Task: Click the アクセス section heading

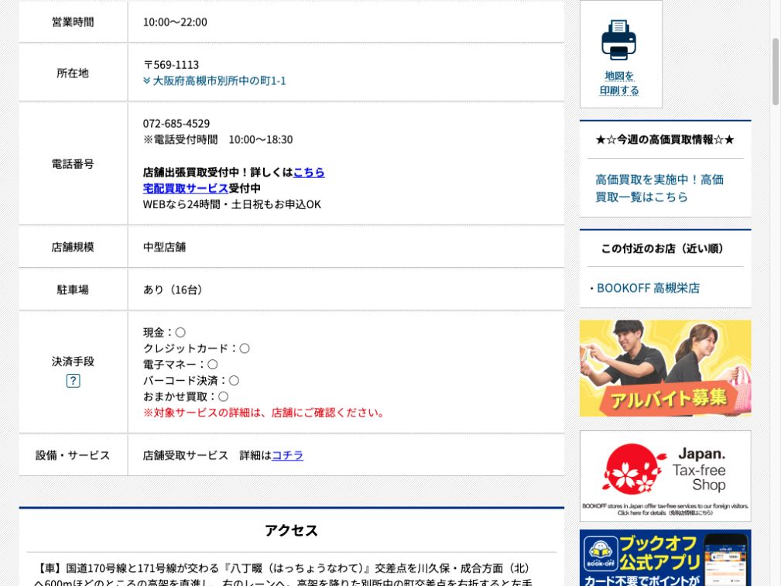Action: pos(291,531)
